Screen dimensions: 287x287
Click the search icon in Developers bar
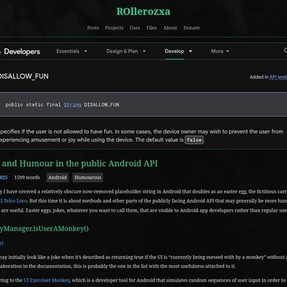pyautogui.click(x=286, y=51)
